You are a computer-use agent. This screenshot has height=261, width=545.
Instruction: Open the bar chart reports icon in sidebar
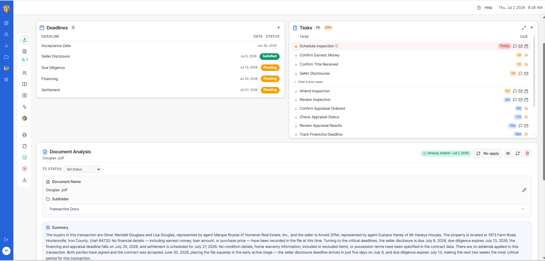[x=6, y=46]
